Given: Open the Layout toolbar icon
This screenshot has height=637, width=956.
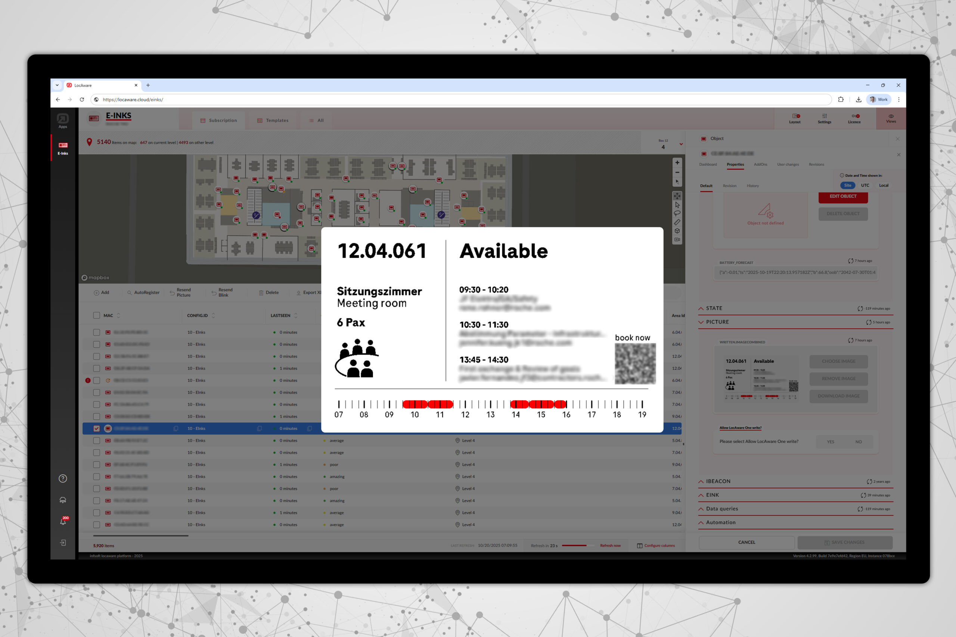Looking at the screenshot, I should tap(795, 118).
